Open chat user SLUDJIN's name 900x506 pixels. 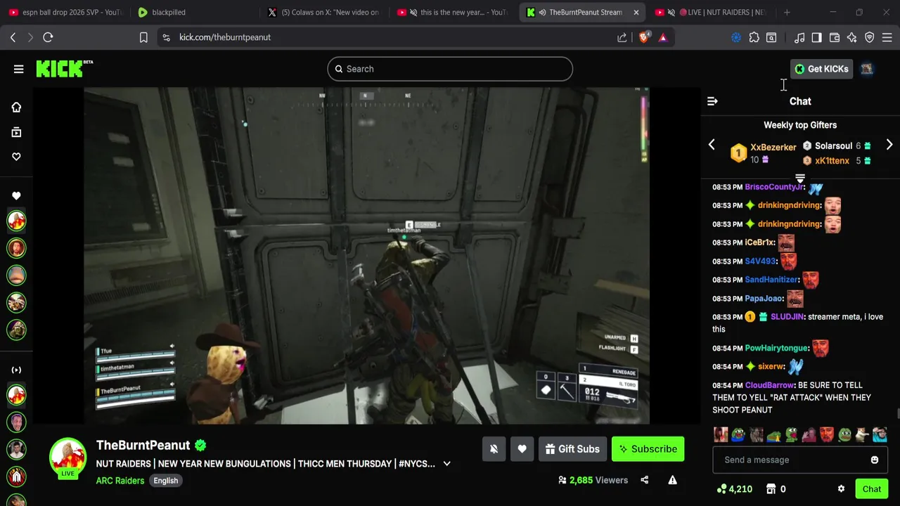787,317
